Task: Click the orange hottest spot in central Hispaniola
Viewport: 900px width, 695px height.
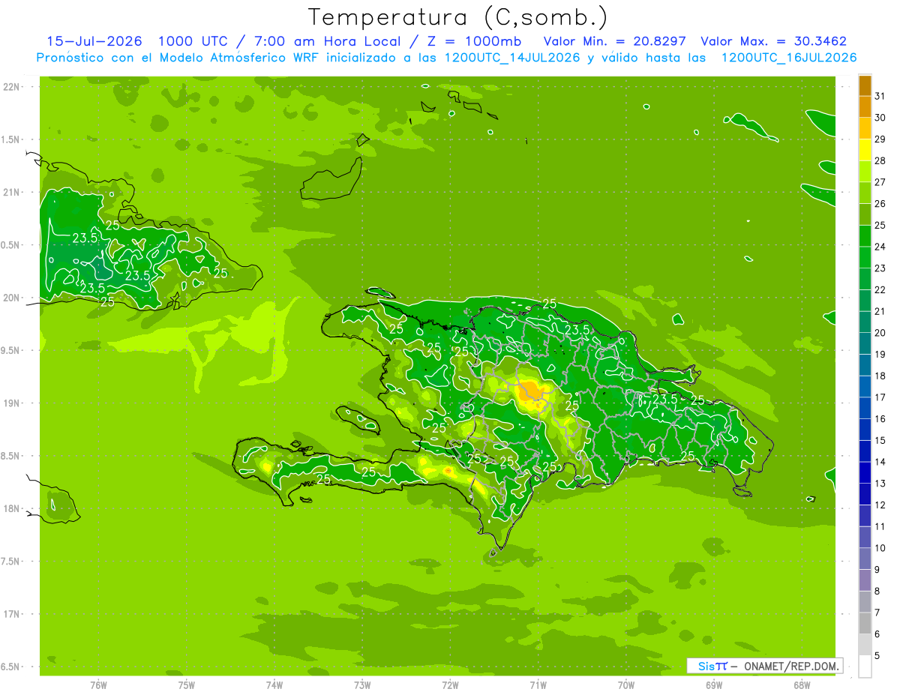Action: coord(531,390)
